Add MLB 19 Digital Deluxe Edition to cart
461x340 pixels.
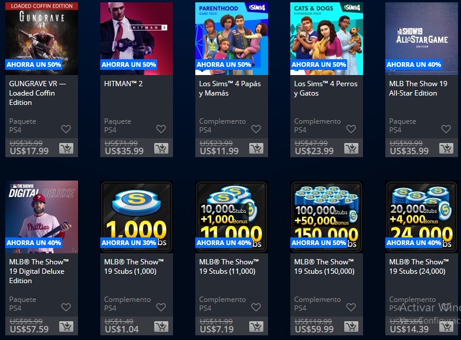click(66, 327)
